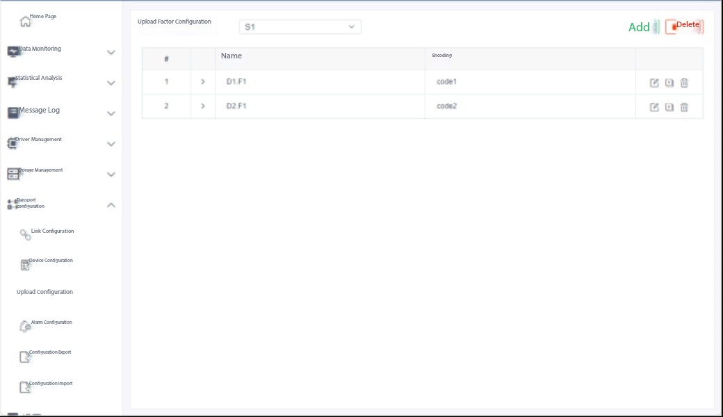
Task: Delete the D2.F1 row via trash icon
Action: pos(684,107)
